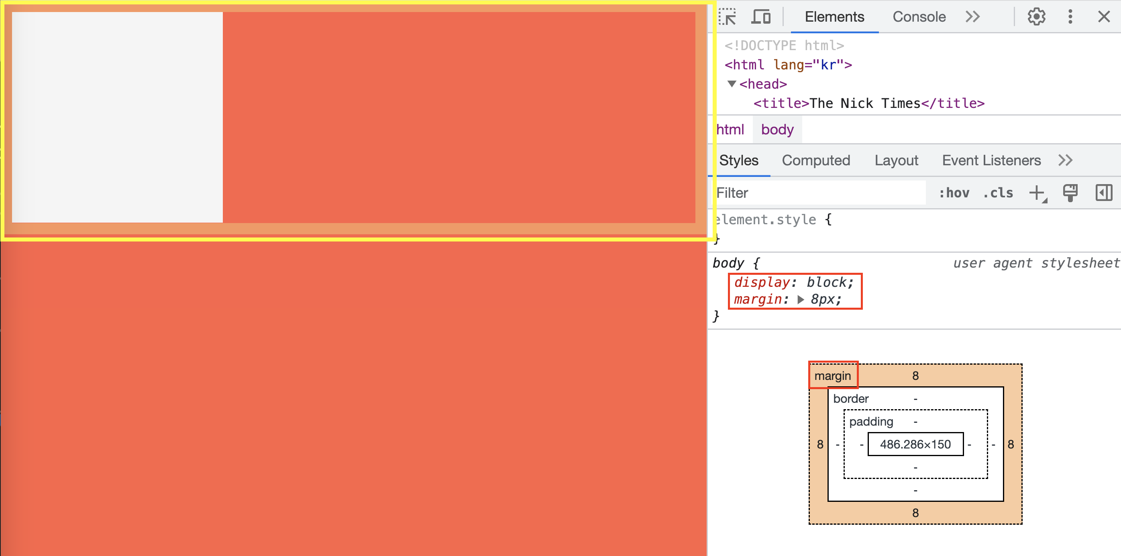Toggle the :hov element state button
Image resolution: width=1121 pixels, height=556 pixels.
(954, 193)
